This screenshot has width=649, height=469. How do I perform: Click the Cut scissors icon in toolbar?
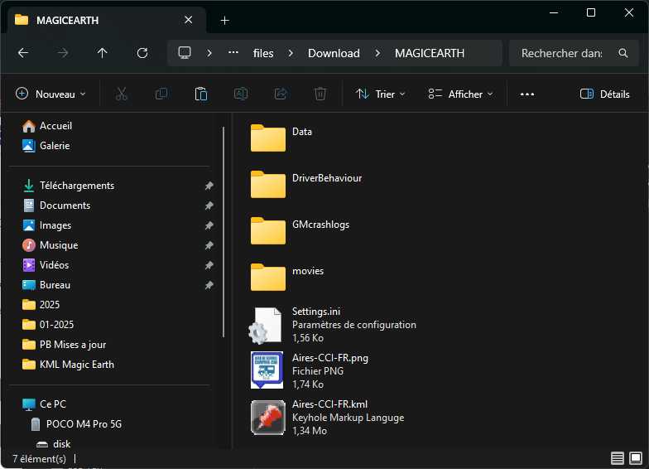pos(122,94)
